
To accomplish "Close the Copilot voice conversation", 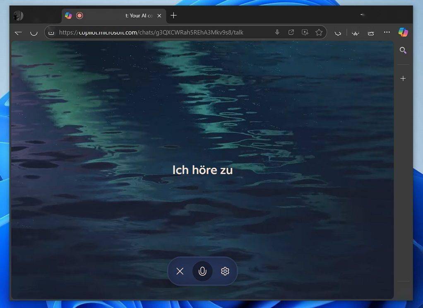I will click(x=180, y=271).
